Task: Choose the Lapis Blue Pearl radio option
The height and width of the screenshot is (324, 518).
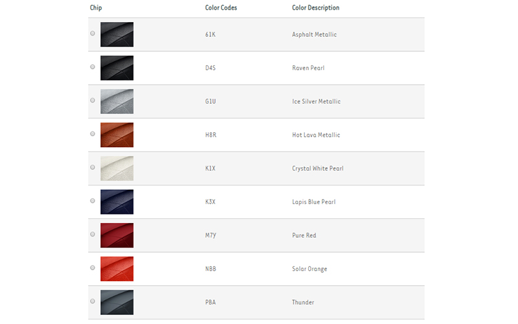Action: click(93, 201)
